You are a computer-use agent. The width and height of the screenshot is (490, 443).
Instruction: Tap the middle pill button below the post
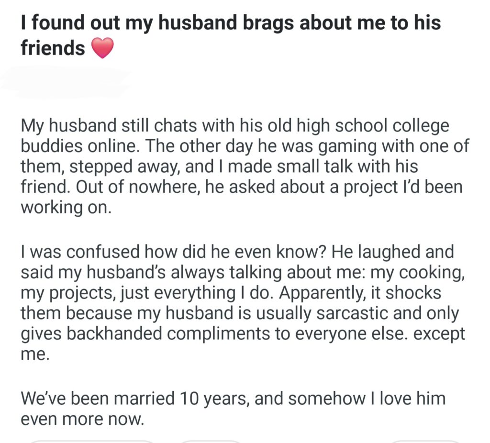click(x=211, y=441)
